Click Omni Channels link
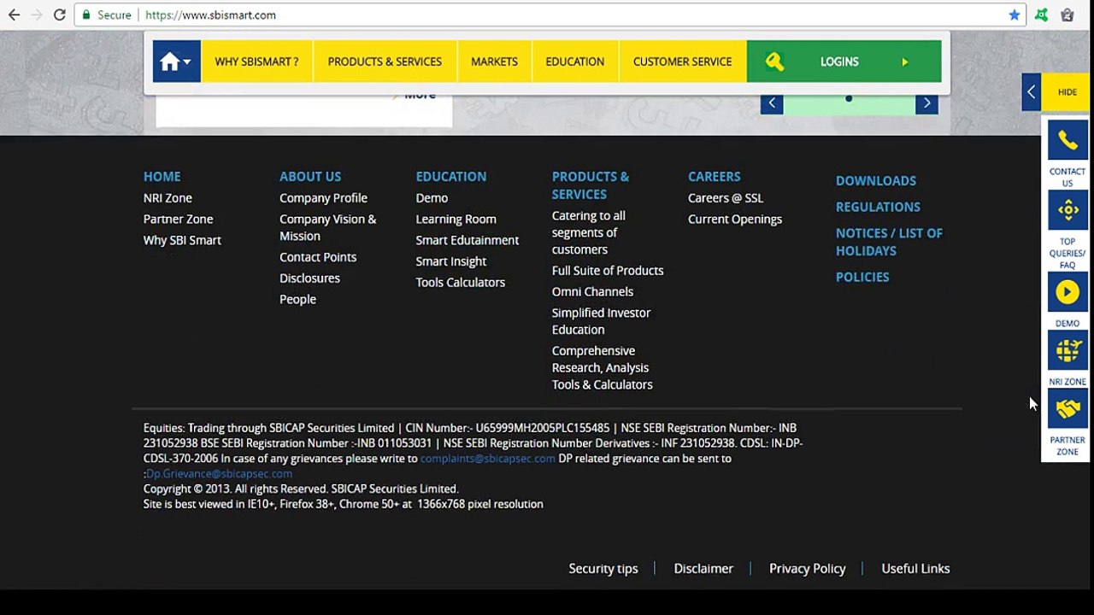 592,292
